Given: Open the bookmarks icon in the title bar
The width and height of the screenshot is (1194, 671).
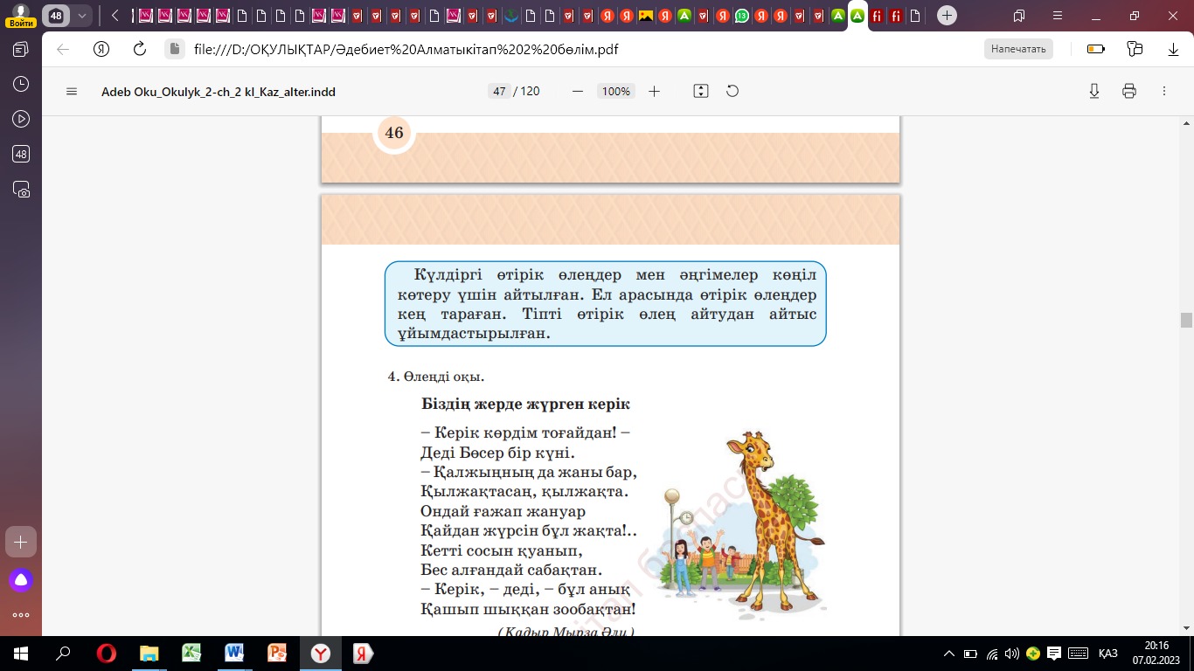Looking at the screenshot, I should point(1019,16).
